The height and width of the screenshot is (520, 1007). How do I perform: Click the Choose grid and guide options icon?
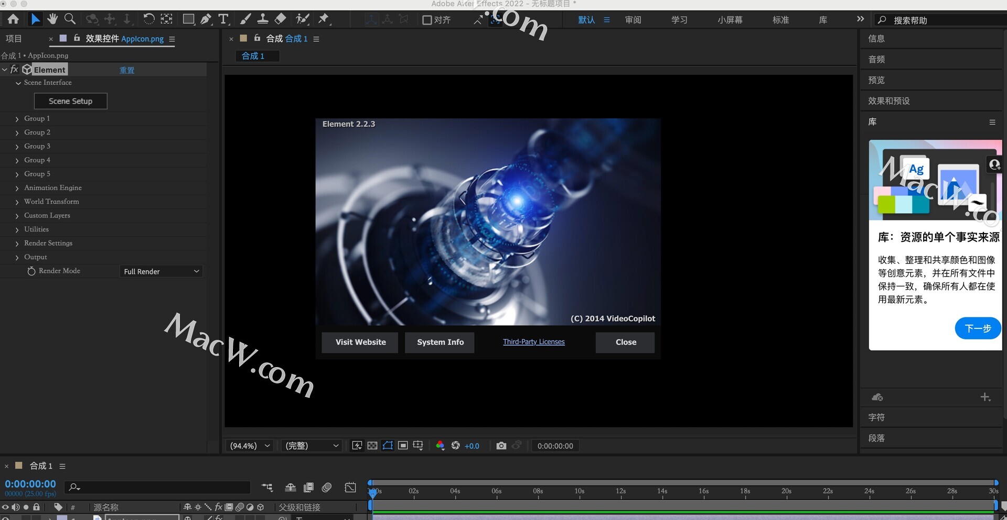click(418, 446)
